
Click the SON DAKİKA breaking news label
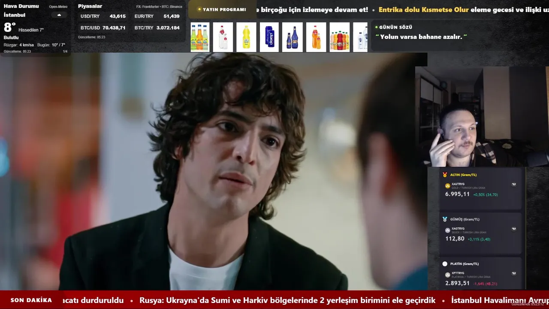pyautogui.click(x=31, y=300)
